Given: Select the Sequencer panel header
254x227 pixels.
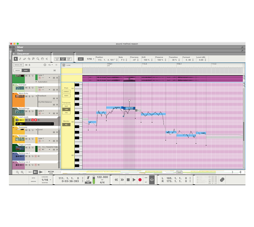Looking at the screenshot, I should tap(23, 54).
